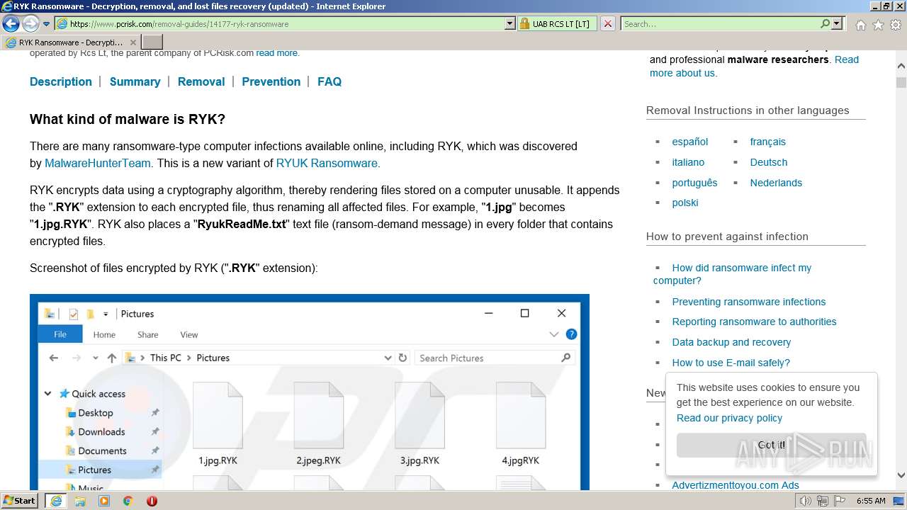This screenshot has width=907, height=510.
Task: Open the media player taskbar icon
Action: (104, 501)
